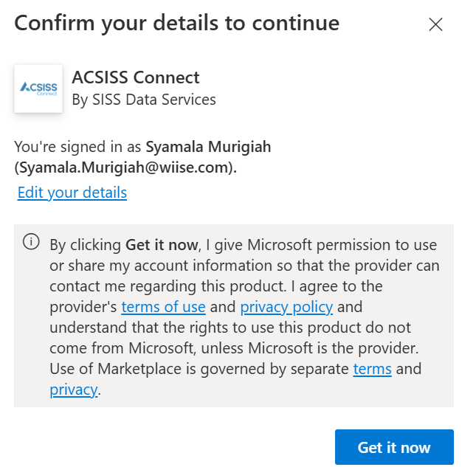The height and width of the screenshot is (467, 476).
Task: Click the By SISS Data Services publisher text
Action: (x=144, y=99)
